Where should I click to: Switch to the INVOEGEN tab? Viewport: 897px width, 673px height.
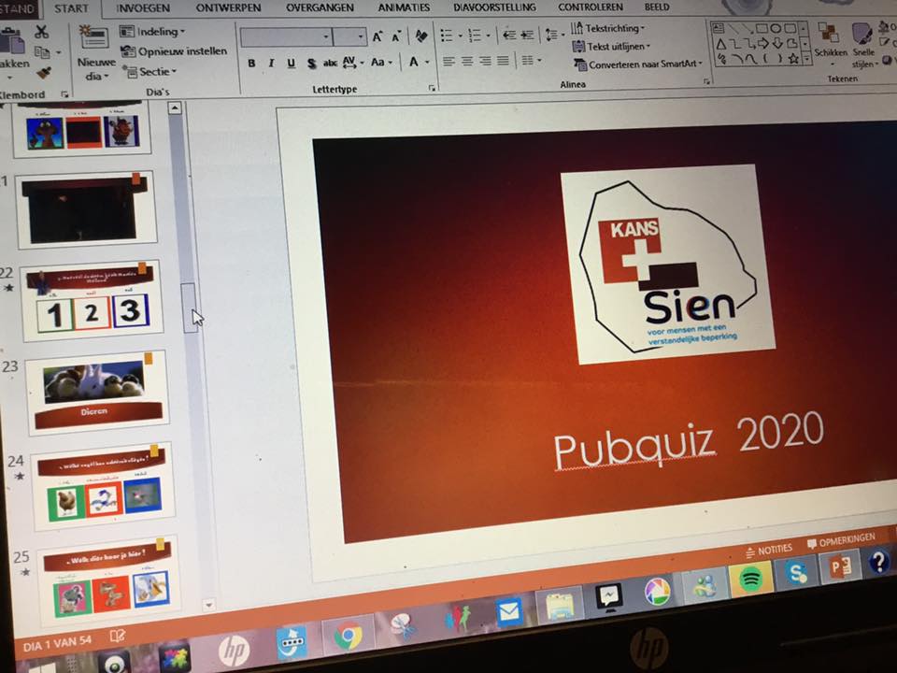(143, 8)
